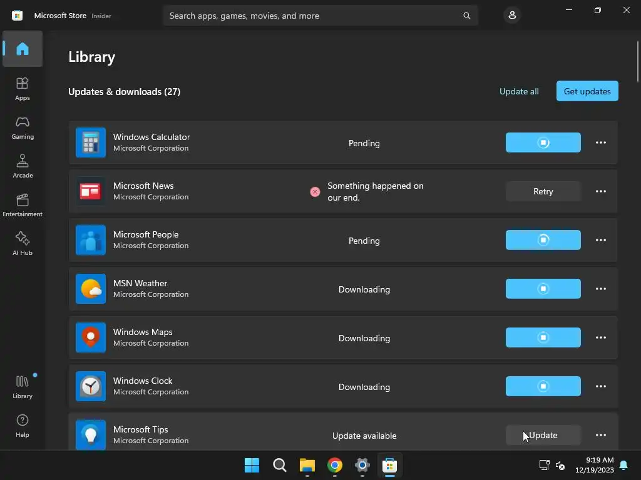This screenshot has width=641, height=480.
Task: Click the search magnifier icon
Action: [466, 16]
